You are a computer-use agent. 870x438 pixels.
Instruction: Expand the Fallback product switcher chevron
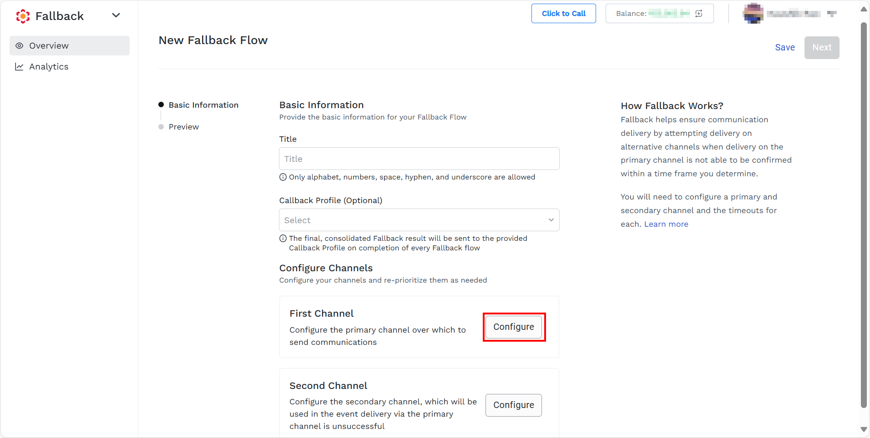116,15
